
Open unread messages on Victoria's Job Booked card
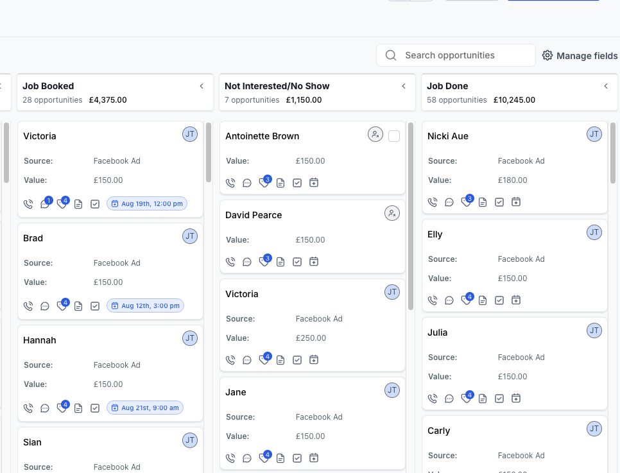point(45,203)
